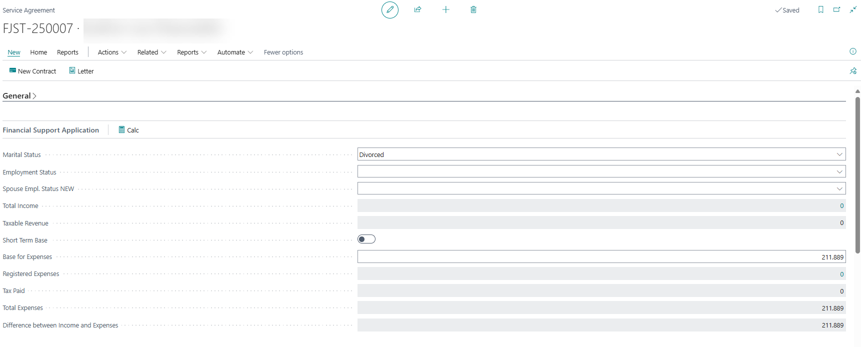861x347 pixels.
Task: Open the Employment Status dropdown
Action: pyautogui.click(x=601, y=171)
